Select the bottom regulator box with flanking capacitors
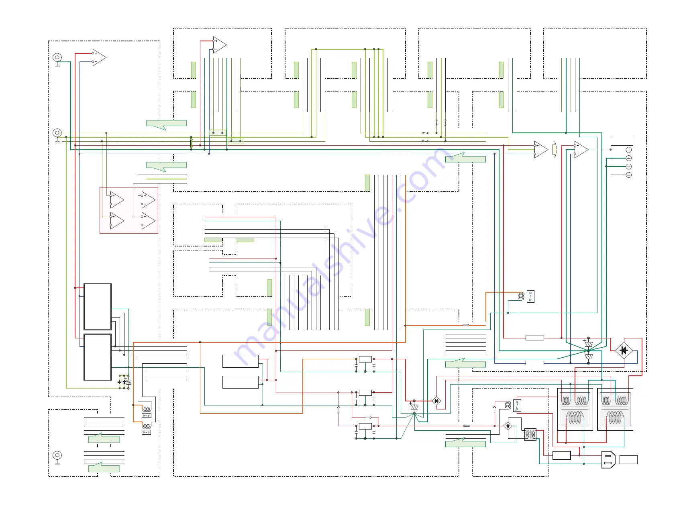The image size is (683, 507). click(x=365, y=426)
